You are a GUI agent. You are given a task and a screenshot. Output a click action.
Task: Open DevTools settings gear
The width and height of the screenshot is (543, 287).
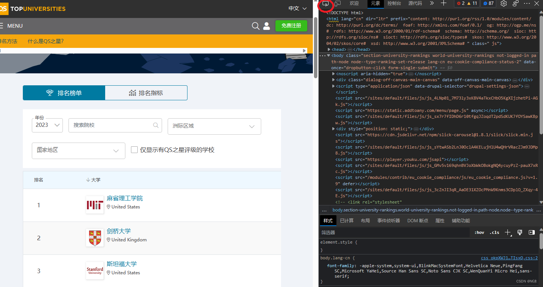[x=504, y=3]
